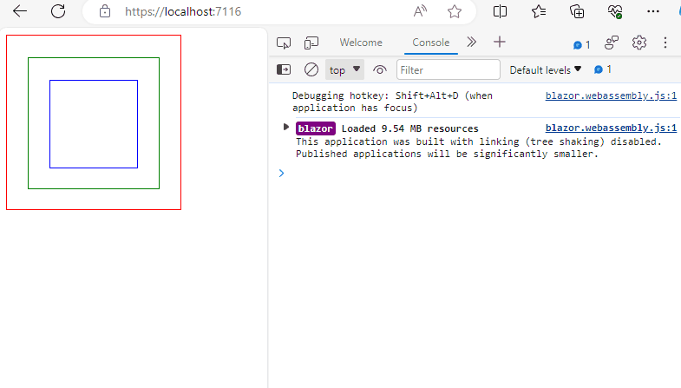Toggle device emulation mode

point(311,43)
